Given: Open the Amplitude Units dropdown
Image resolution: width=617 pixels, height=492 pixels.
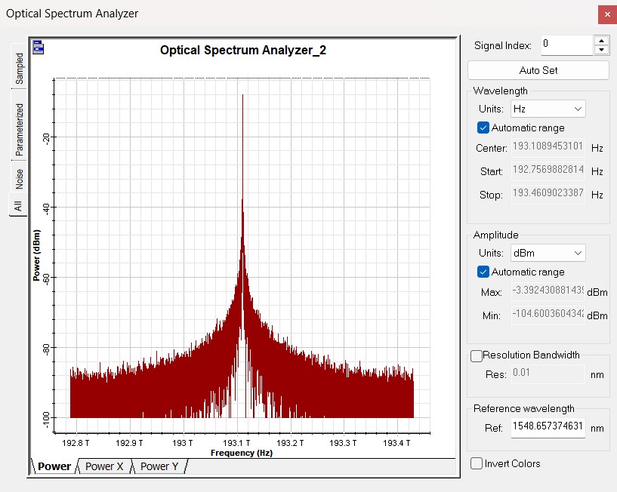Looking at the screenshot, I should (x=548, y=253).
